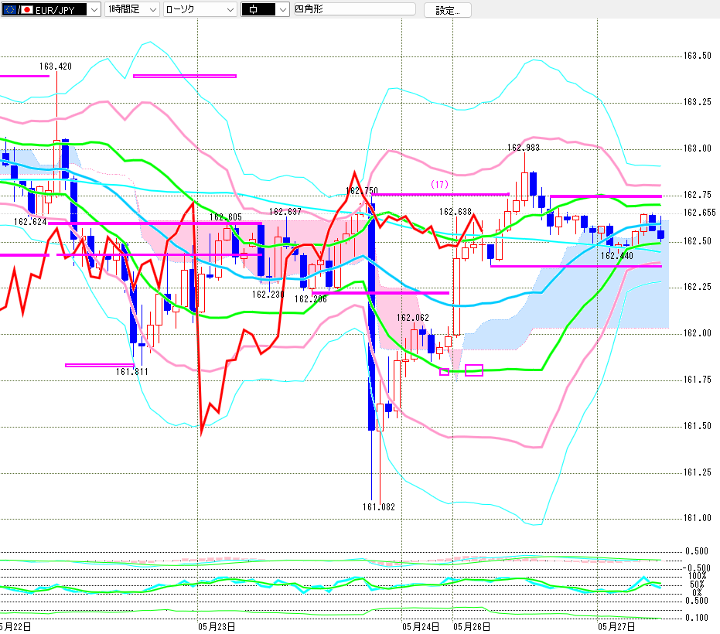Select the larger magenta rectangle near 161.80

pos(474,370)
